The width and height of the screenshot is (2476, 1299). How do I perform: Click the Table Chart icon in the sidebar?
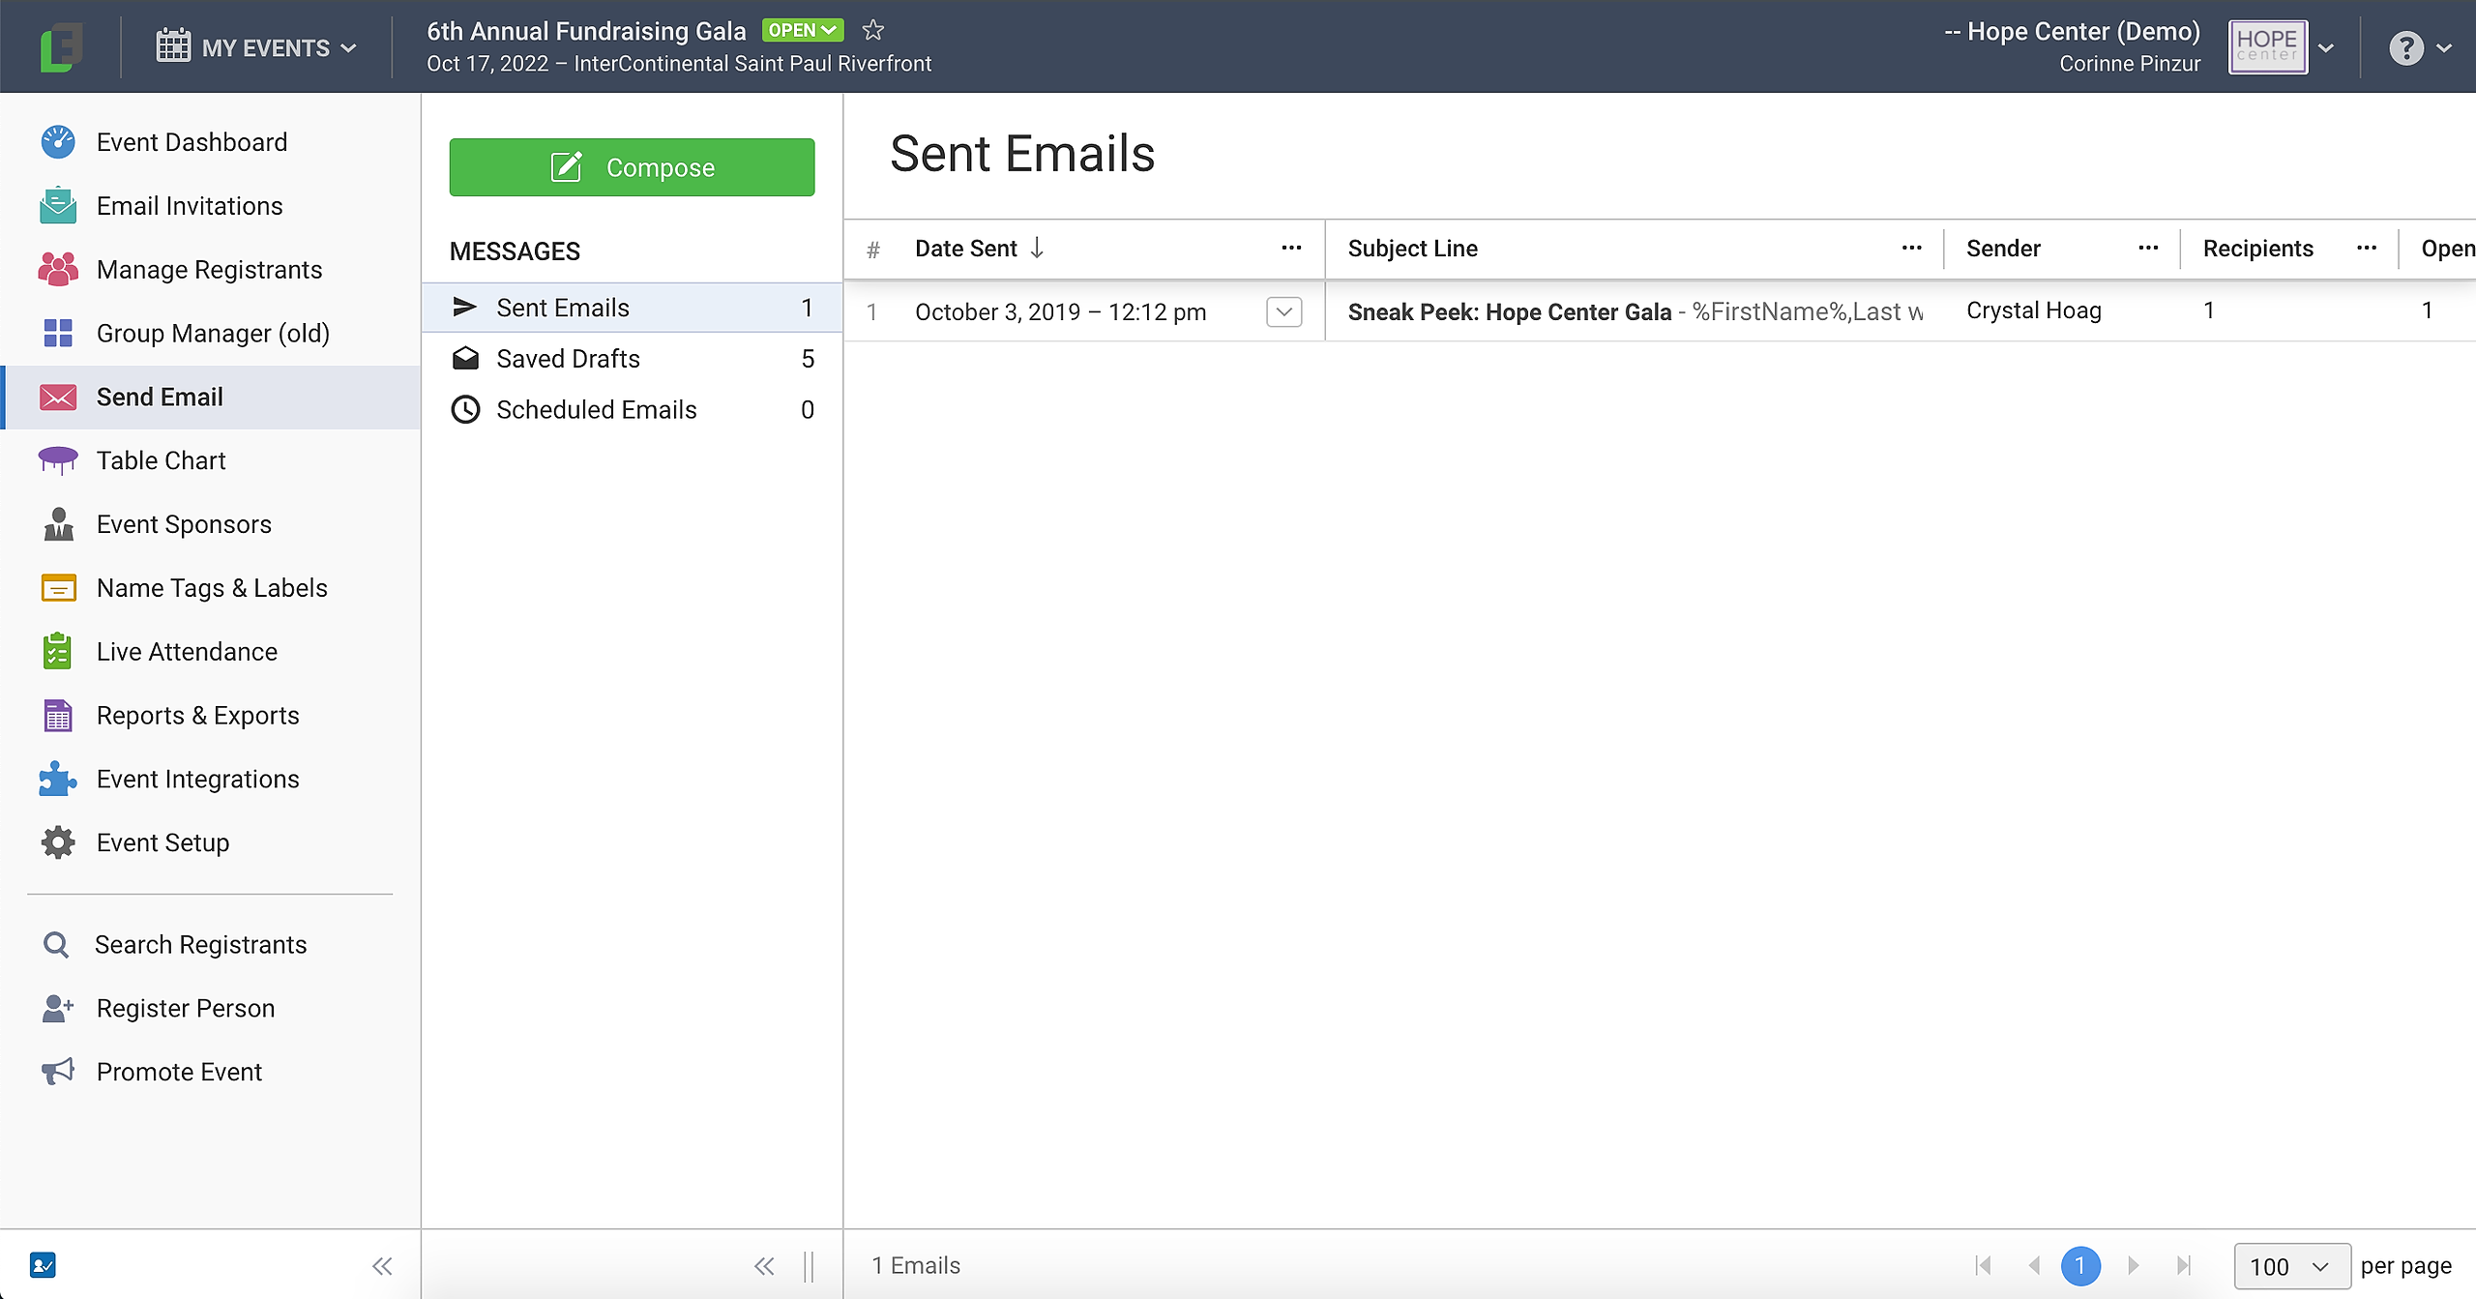pos(58,460)
